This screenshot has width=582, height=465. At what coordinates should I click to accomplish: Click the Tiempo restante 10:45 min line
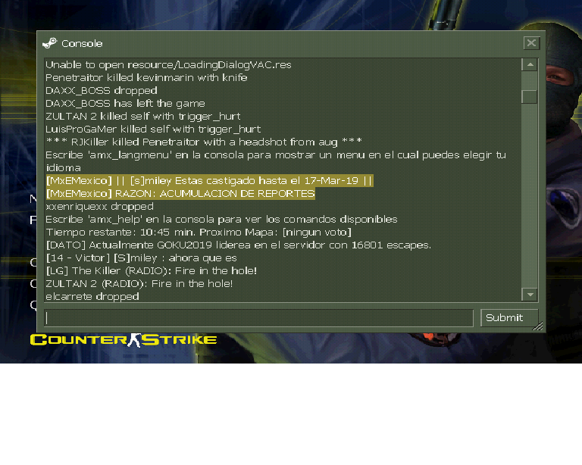click(x=199, y=232)
